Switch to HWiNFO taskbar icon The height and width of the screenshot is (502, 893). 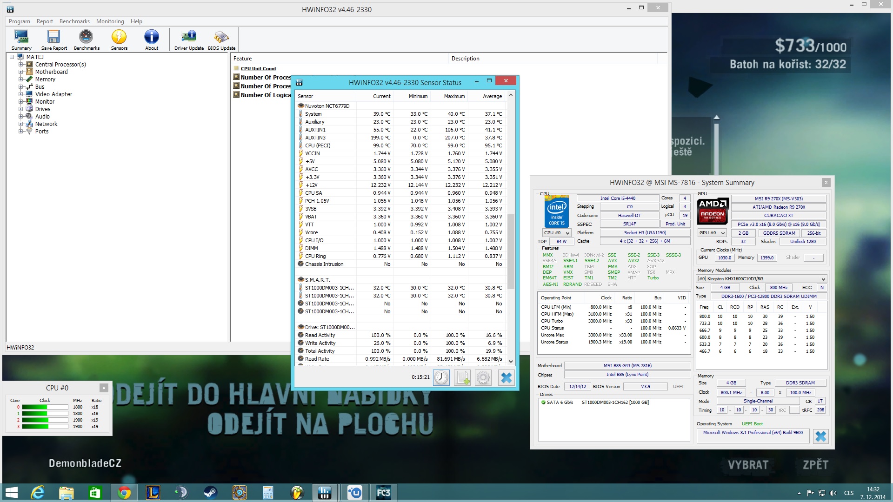tap(325, 492)
